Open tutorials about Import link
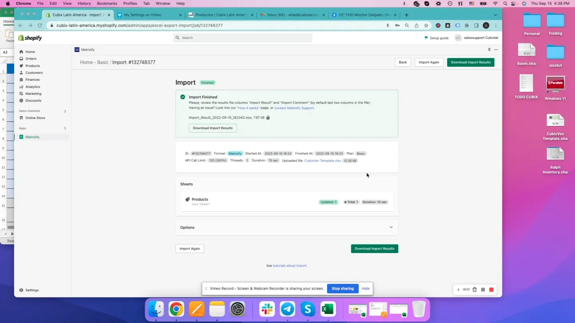This screenshot has height=323, width=575. [290, 266]
